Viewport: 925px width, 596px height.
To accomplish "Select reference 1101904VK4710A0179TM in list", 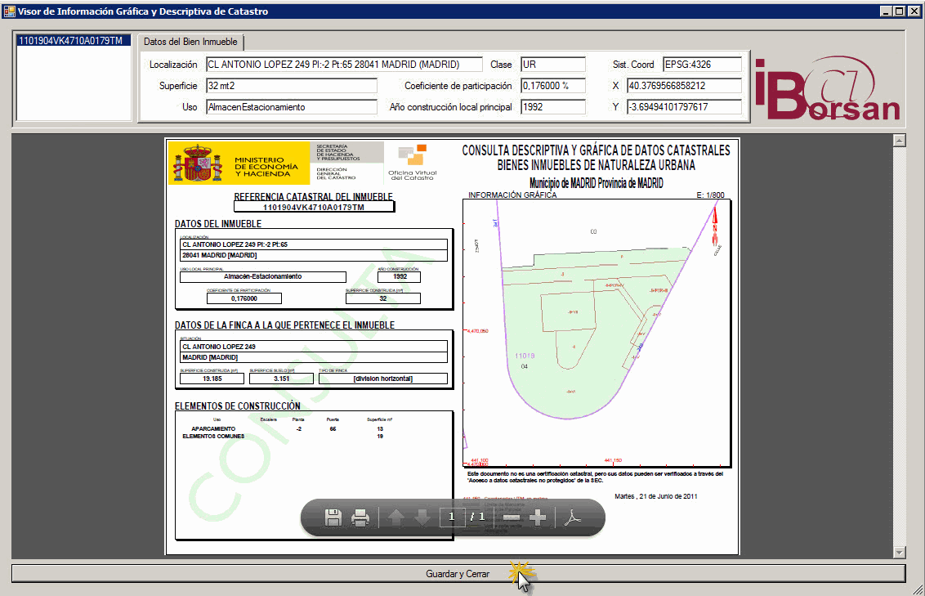I will tap(74, 41).
